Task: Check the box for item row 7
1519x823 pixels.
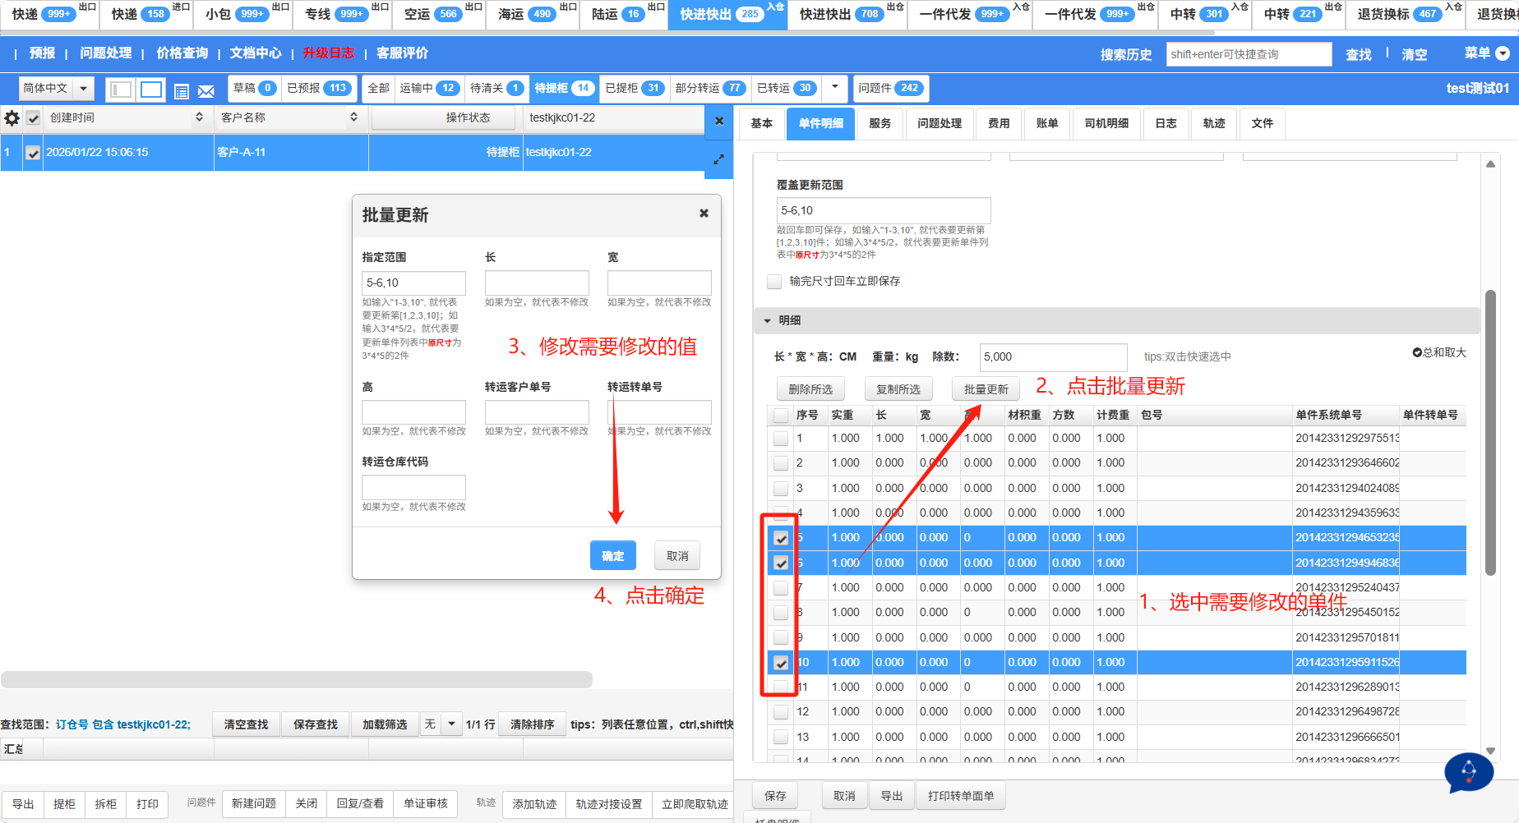Action: [x=781, y=588]
